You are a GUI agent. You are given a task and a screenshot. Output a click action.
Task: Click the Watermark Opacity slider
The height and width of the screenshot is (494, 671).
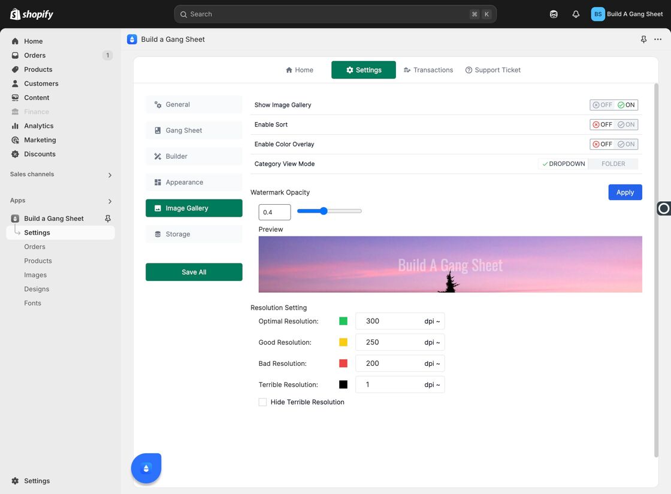coord(330,211)
